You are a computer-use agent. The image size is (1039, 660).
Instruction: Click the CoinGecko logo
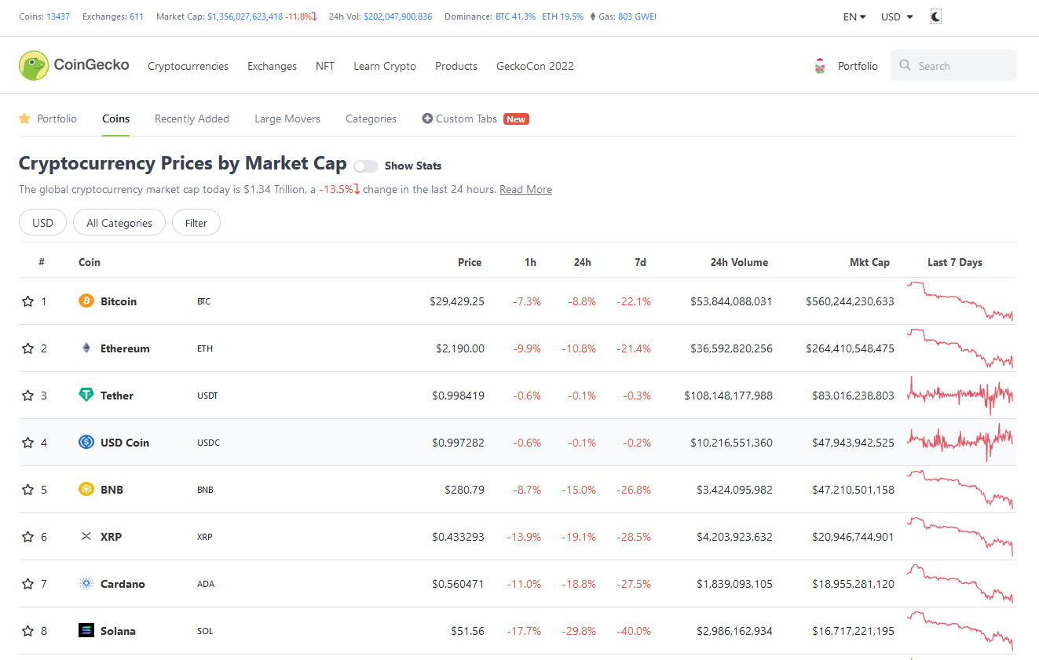click(x=74, y=66)
